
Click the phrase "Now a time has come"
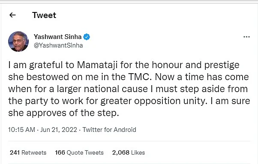[202, 77]
